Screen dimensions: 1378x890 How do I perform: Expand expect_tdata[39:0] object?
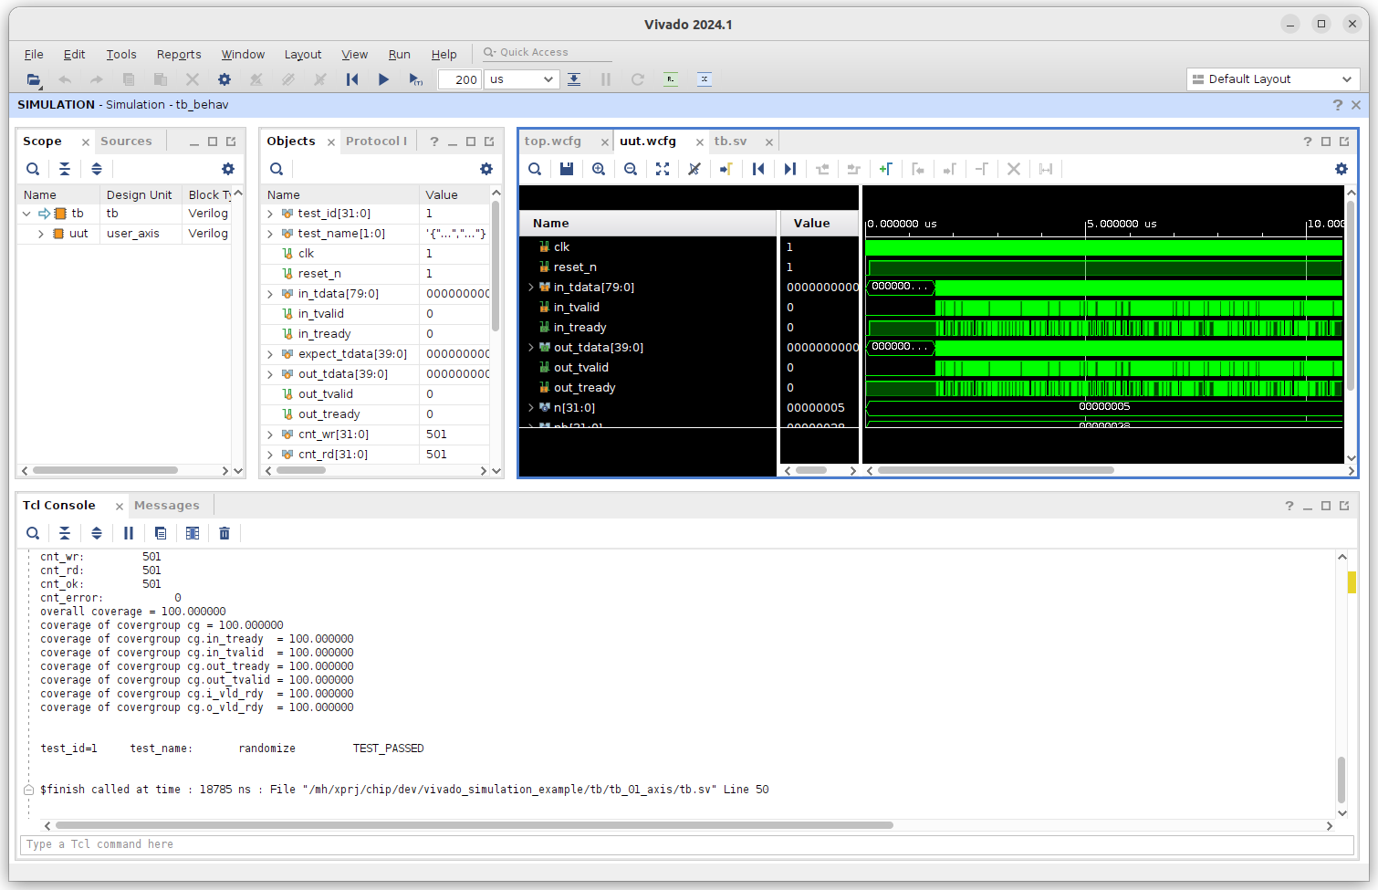click(x=270, y=354)
